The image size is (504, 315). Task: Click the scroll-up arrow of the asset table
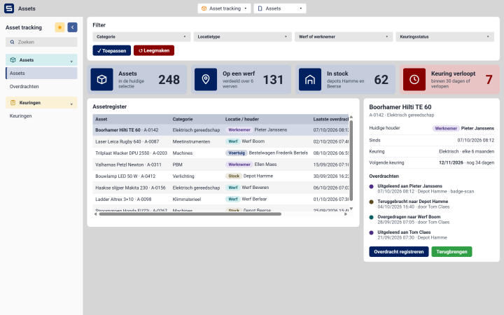point(351,117)
